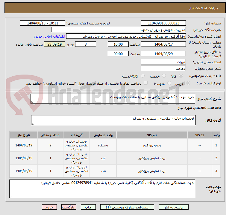Click the ویدیو پروژکتور item name cell

[152, 145]
